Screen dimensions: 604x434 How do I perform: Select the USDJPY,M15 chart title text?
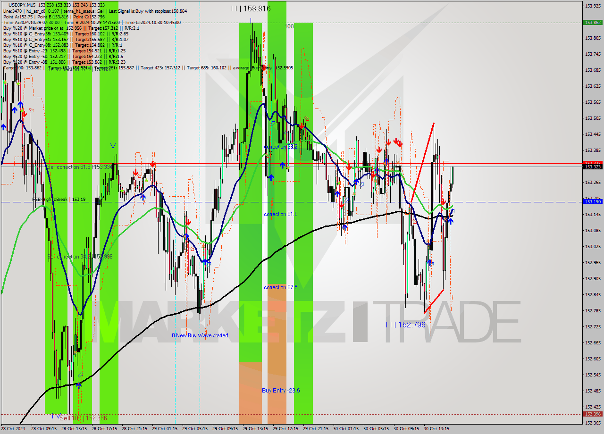pos(23,5)
